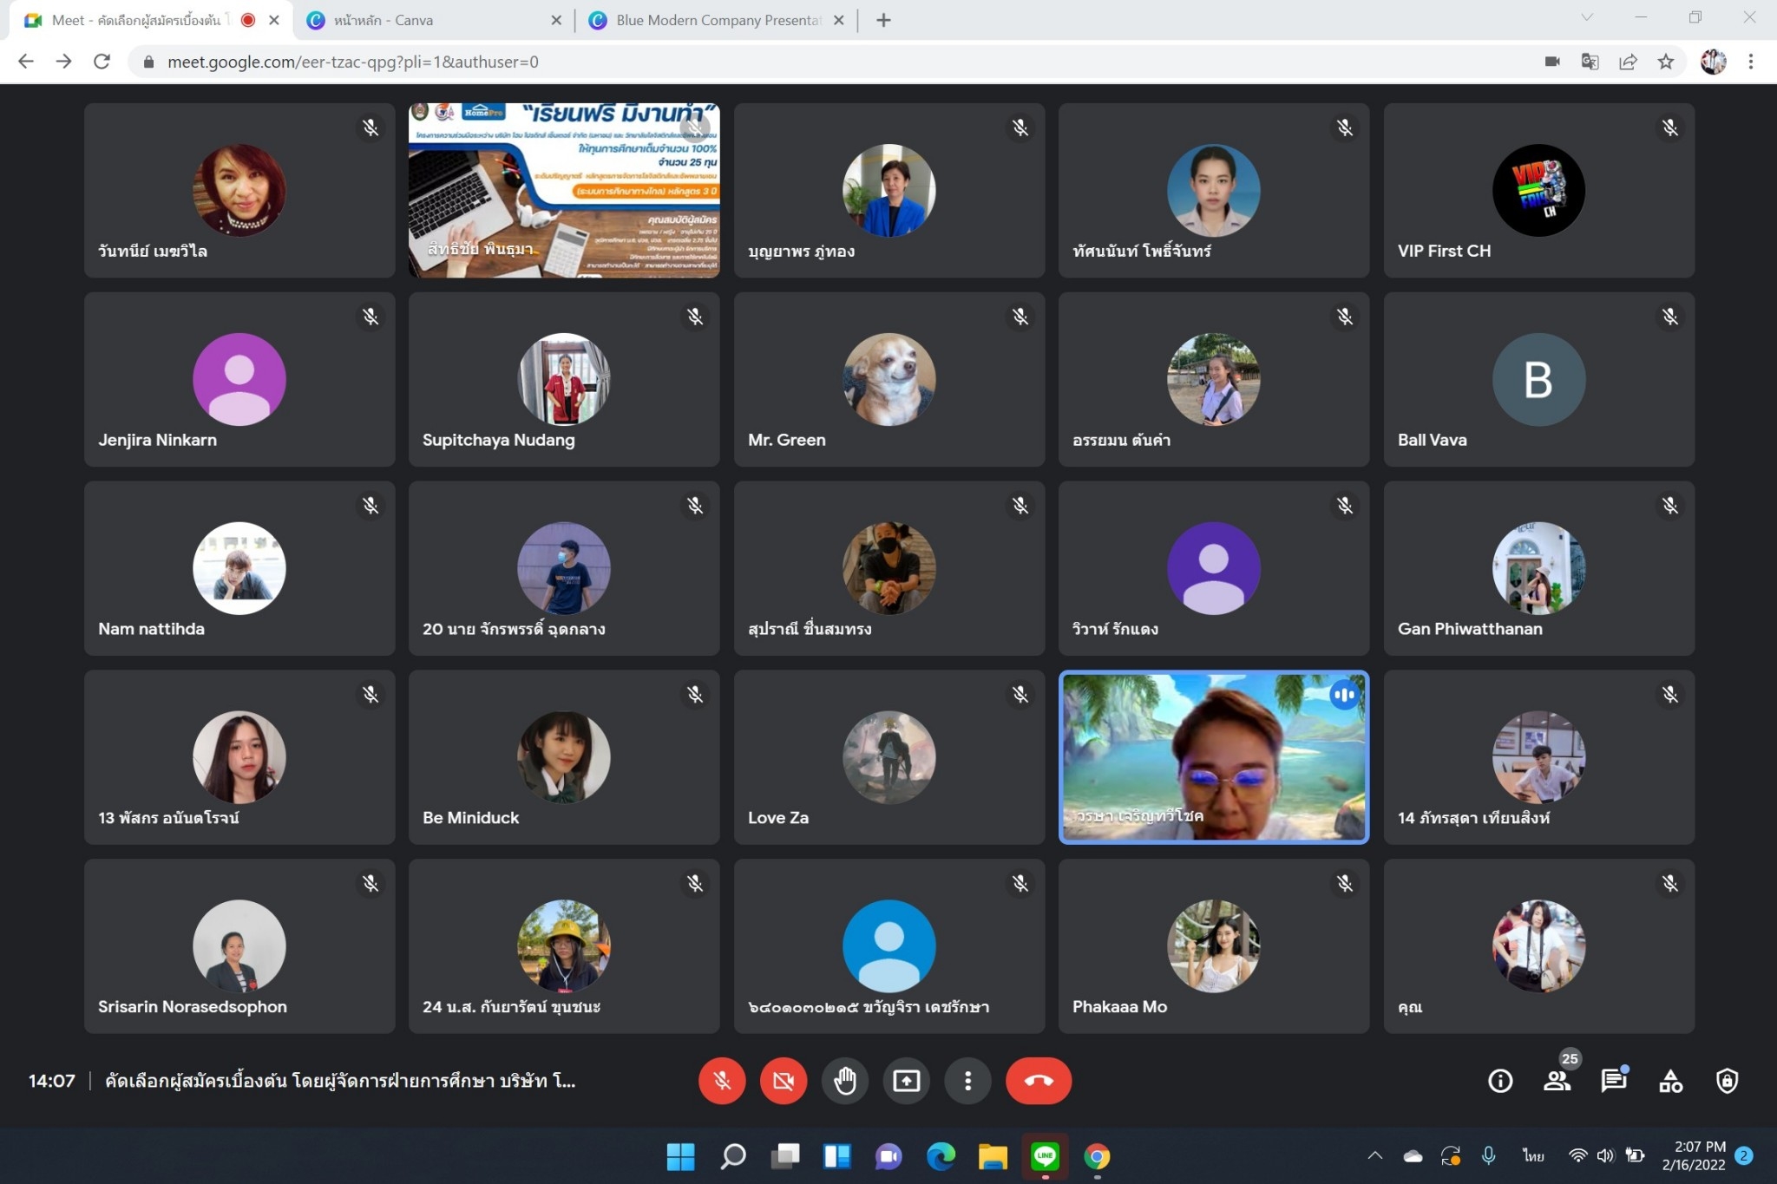
Task: Open host controls lock shield icon
Action: tap(1727, 1081)
